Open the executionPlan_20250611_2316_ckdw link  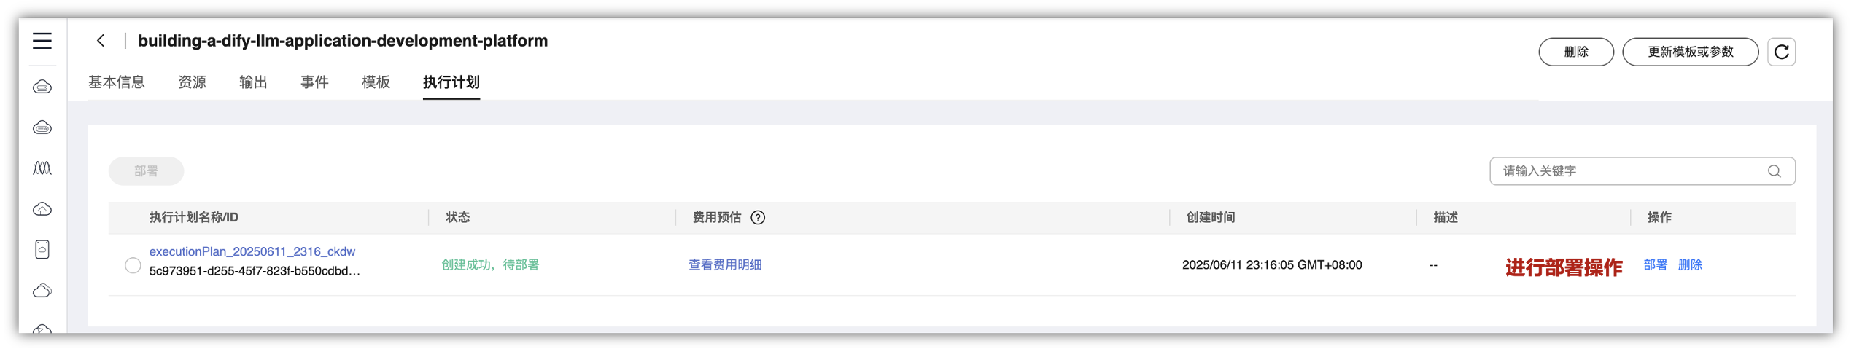tap(252, 252)
